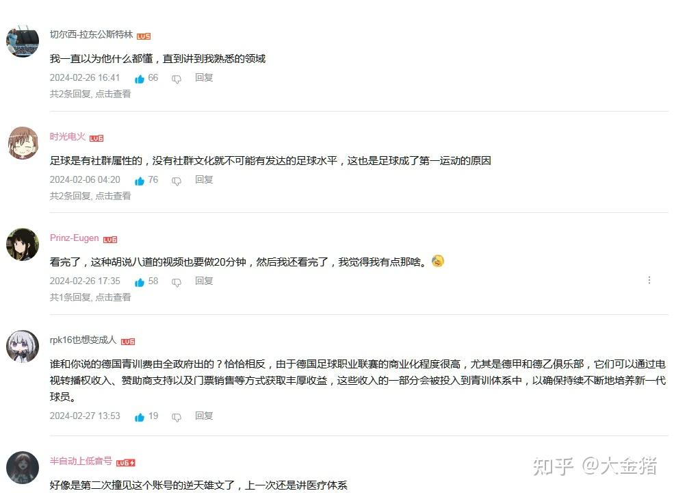
Task: Like rpk16也想变成人's comment with 19 likes
Action: [140, 417]
